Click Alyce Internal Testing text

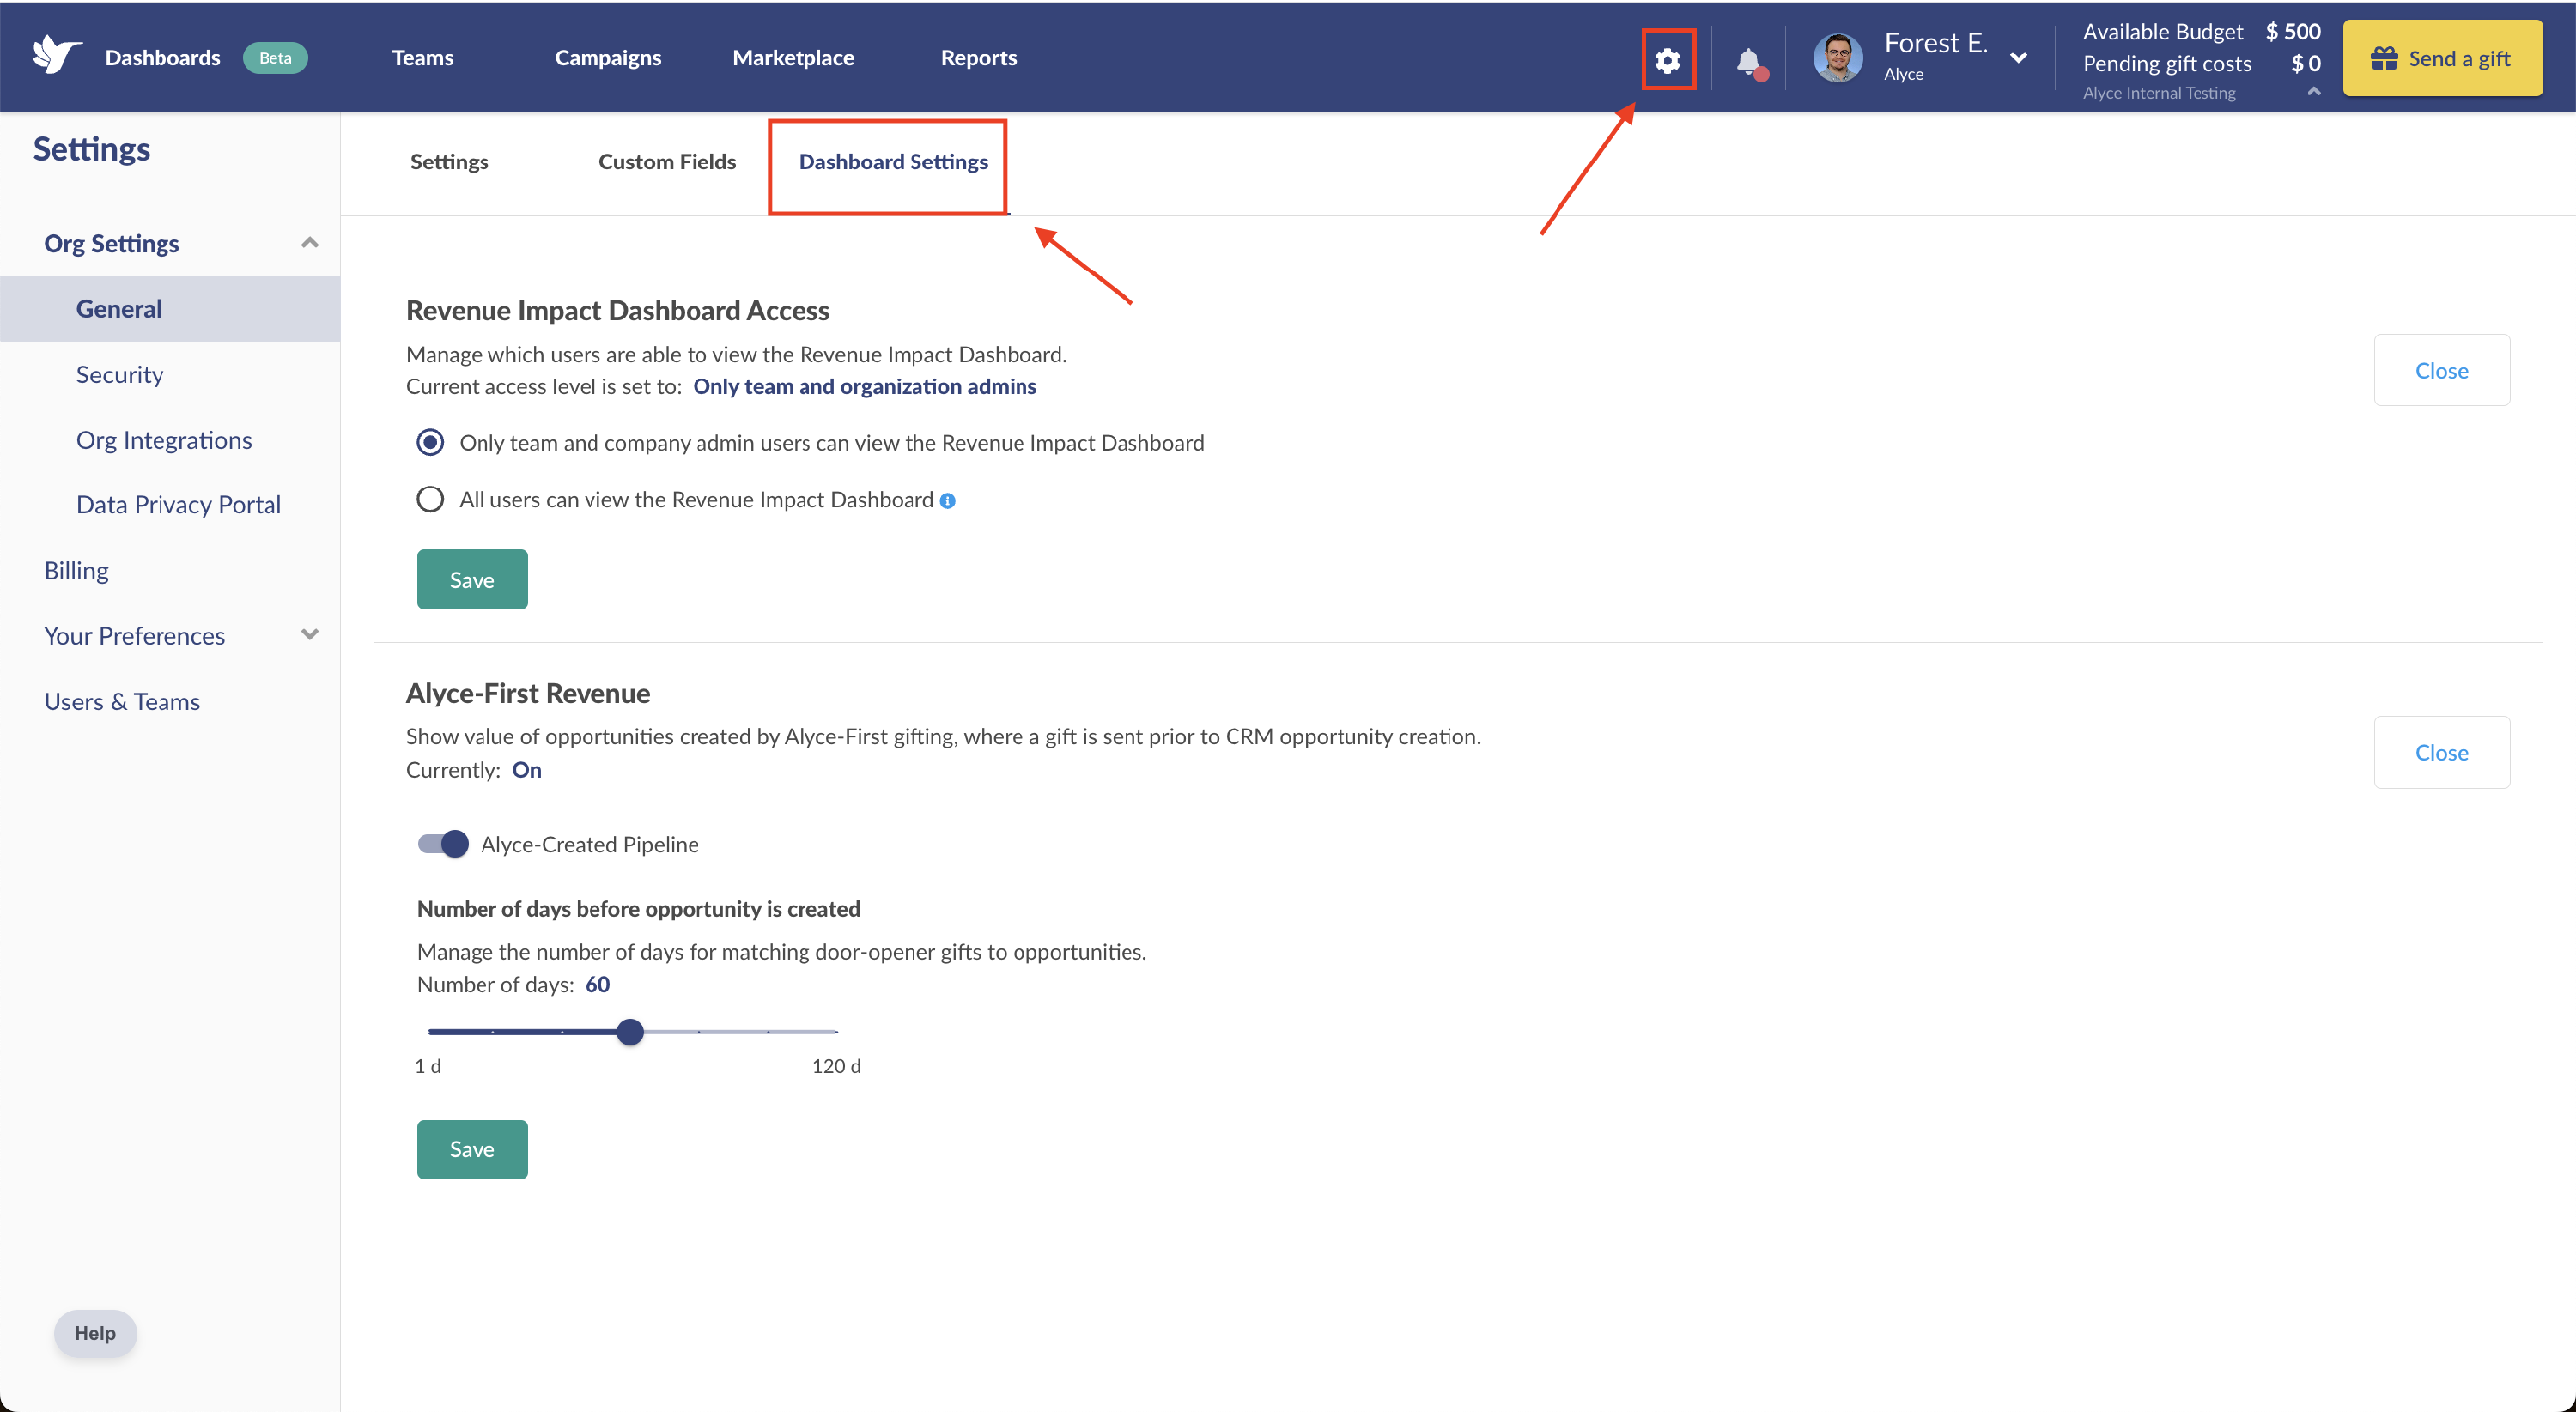click(x=2159, y=93)
